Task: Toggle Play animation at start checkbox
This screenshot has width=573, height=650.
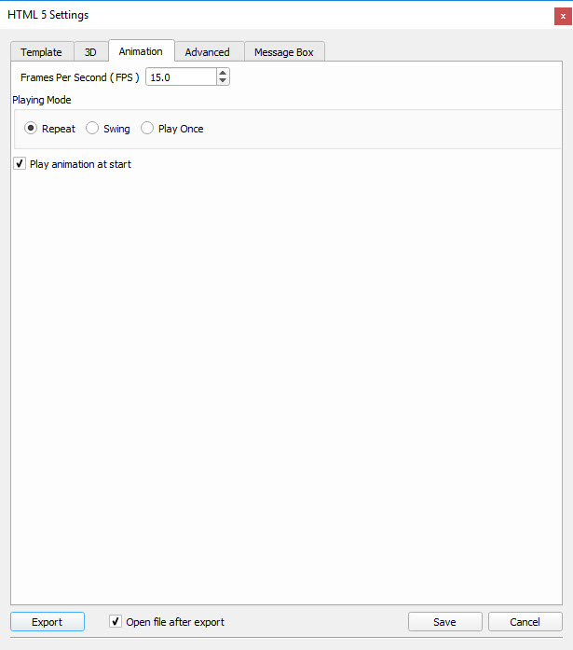Action: pyautogui.click(x=20, y=164)
